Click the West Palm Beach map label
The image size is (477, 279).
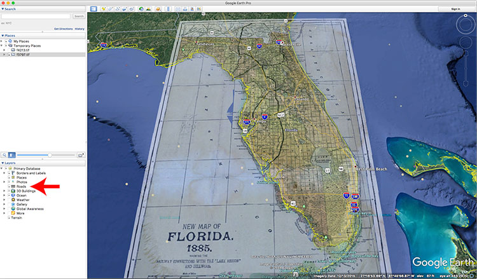(372, 169)
